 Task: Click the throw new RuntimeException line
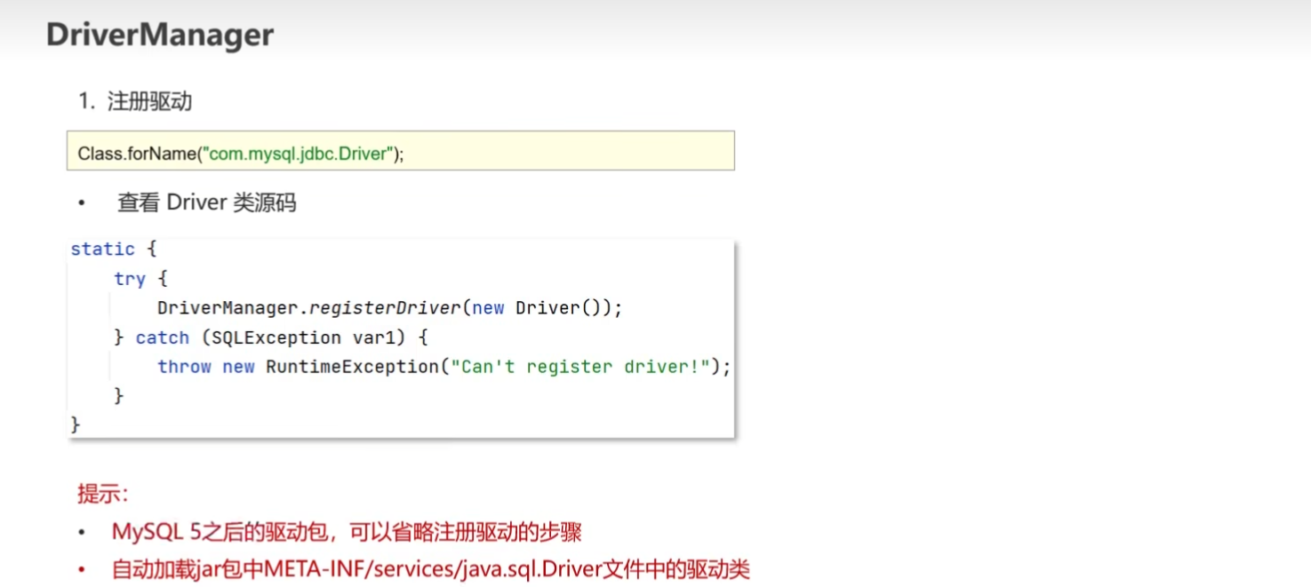pos(444,367)
